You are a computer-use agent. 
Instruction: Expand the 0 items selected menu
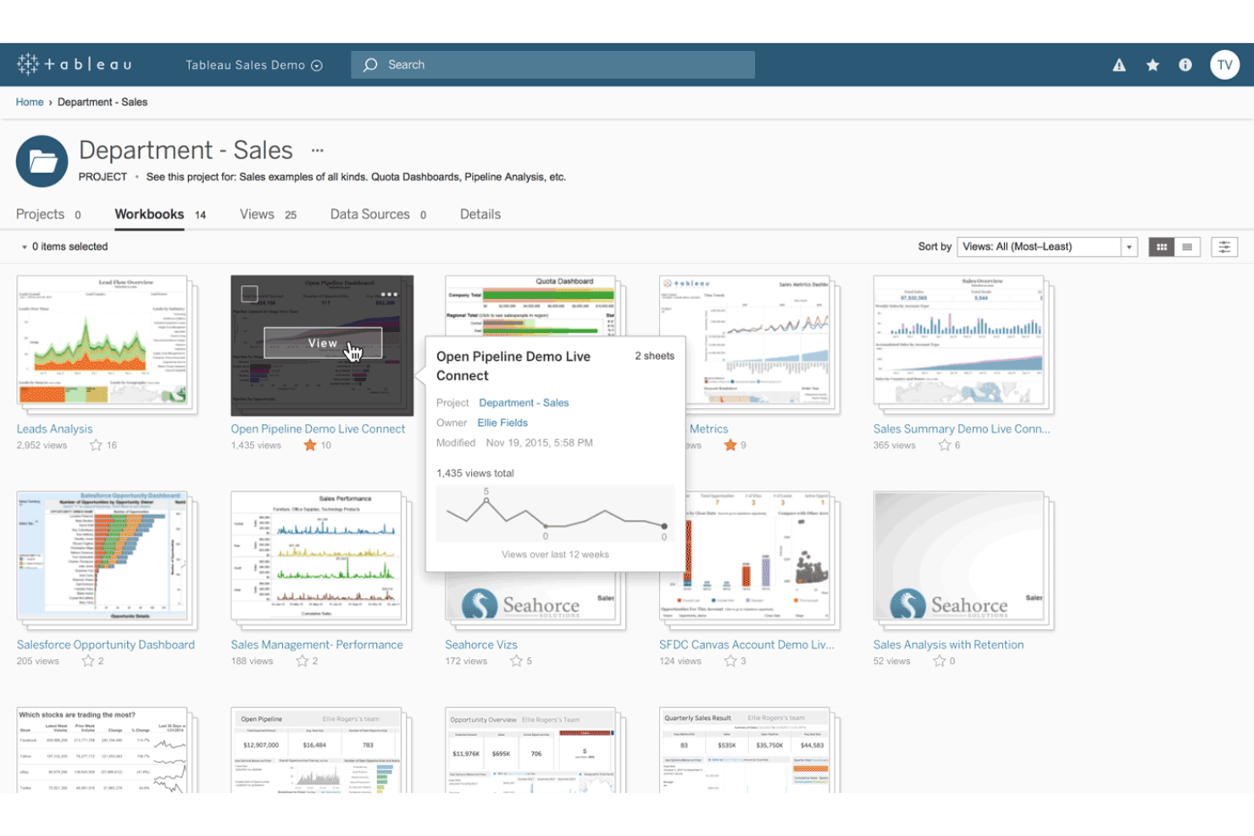pos(64,246)
